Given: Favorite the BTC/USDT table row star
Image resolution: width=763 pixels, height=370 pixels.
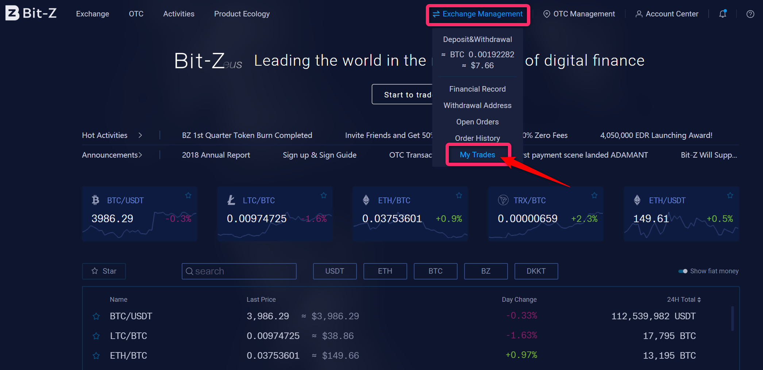Looking at the screenshot, I should 96,316.
